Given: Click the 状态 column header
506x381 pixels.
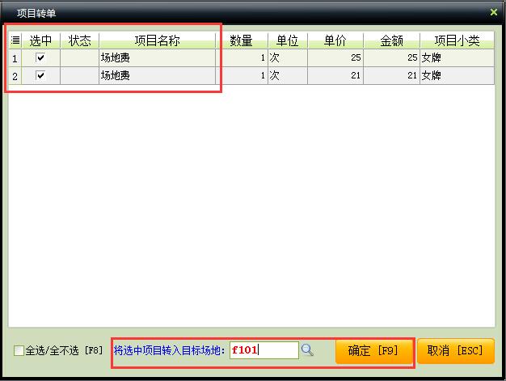Looking at the screenshot, I should click(x=79, y=40).
